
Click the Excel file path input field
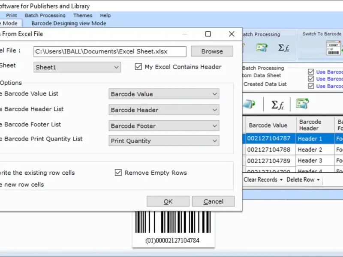pos(110,51)
